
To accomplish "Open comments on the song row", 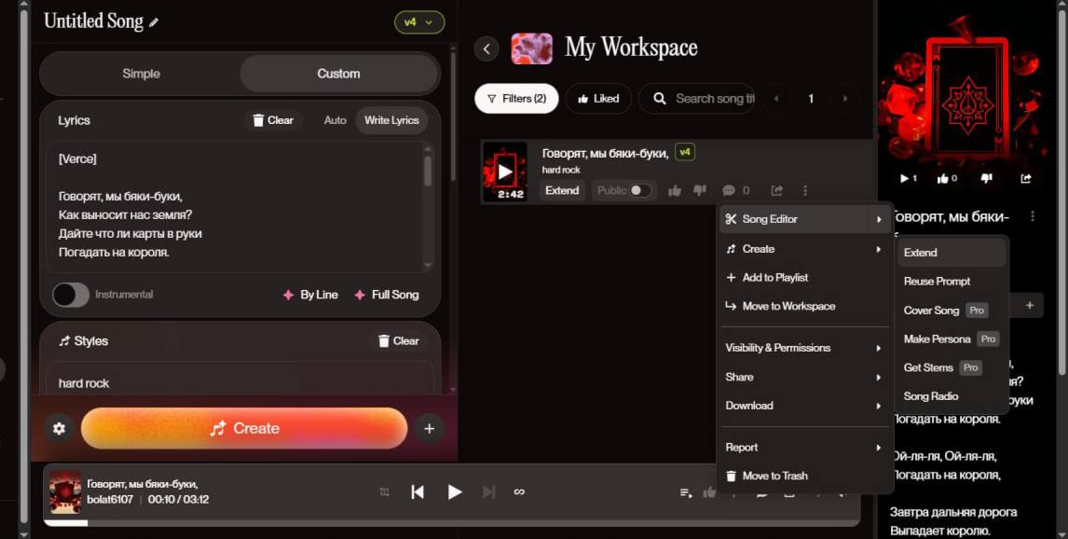I will pyautogui.click(x=729, y=191).
